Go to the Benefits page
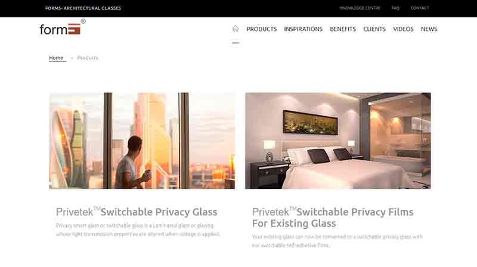Screen dimensions: 477x267 tap(343, 29)
